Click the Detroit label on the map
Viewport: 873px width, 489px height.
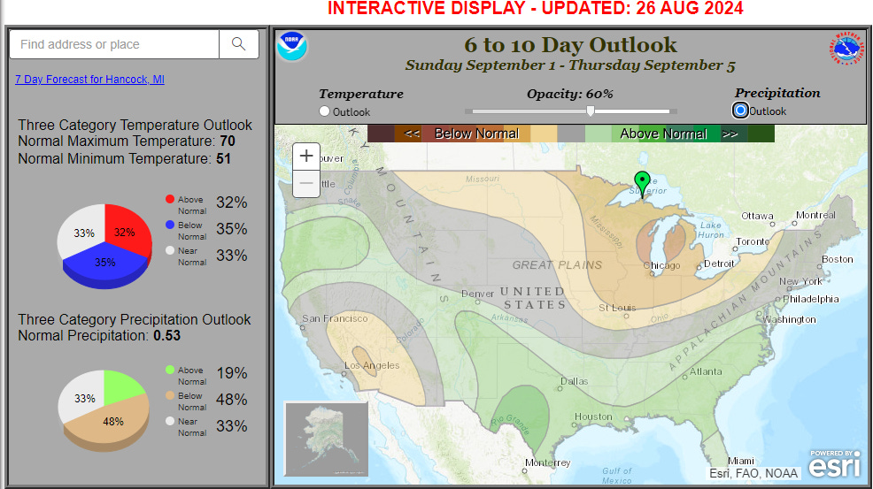click(719, 264)
